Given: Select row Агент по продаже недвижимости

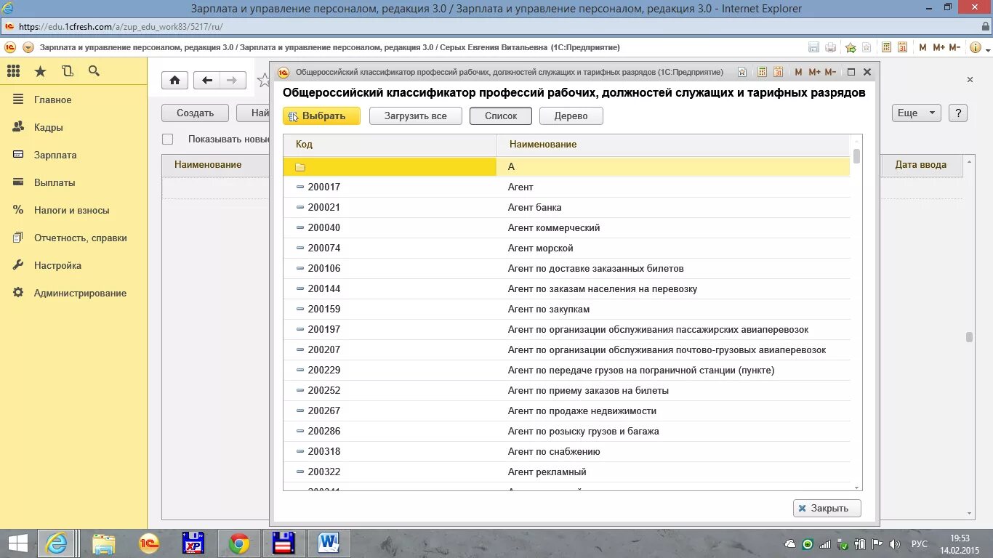Looking at the screenshot, I should [566, 411].
